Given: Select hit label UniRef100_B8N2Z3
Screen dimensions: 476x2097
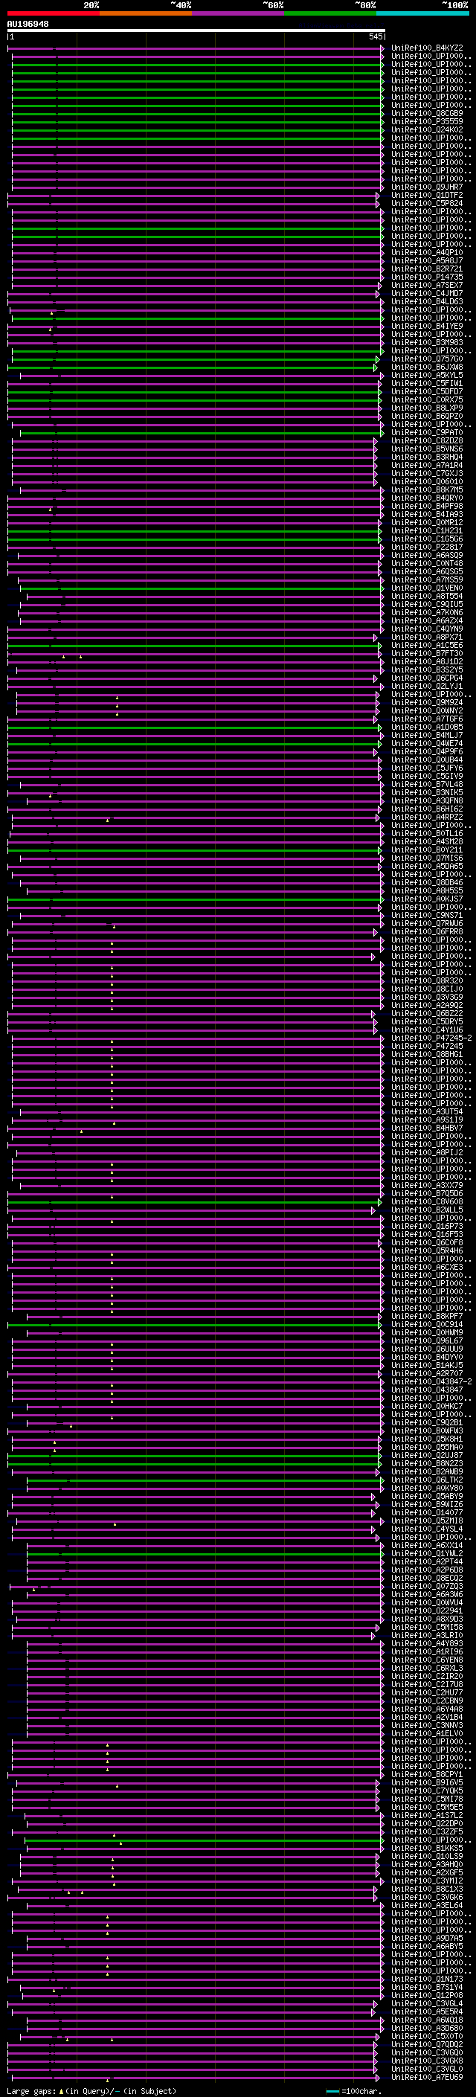Looking at the screenshot, I should [x=427, y=1464].
